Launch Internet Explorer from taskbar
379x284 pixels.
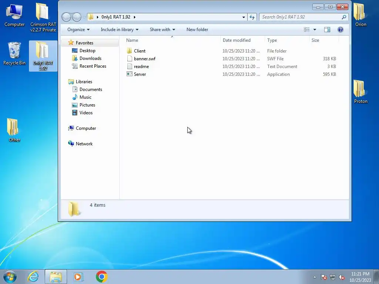point(33,277)
